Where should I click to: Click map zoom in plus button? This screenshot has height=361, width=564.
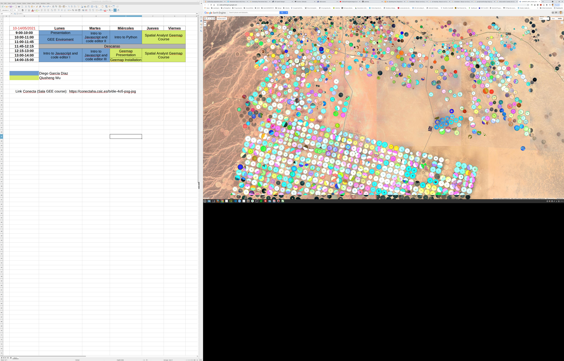[205, 22]
